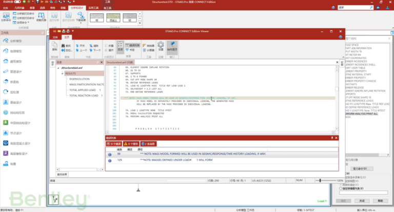Open 文件 tab in Viewer window
Screen dimensions: 394x212
click(55, 37)
